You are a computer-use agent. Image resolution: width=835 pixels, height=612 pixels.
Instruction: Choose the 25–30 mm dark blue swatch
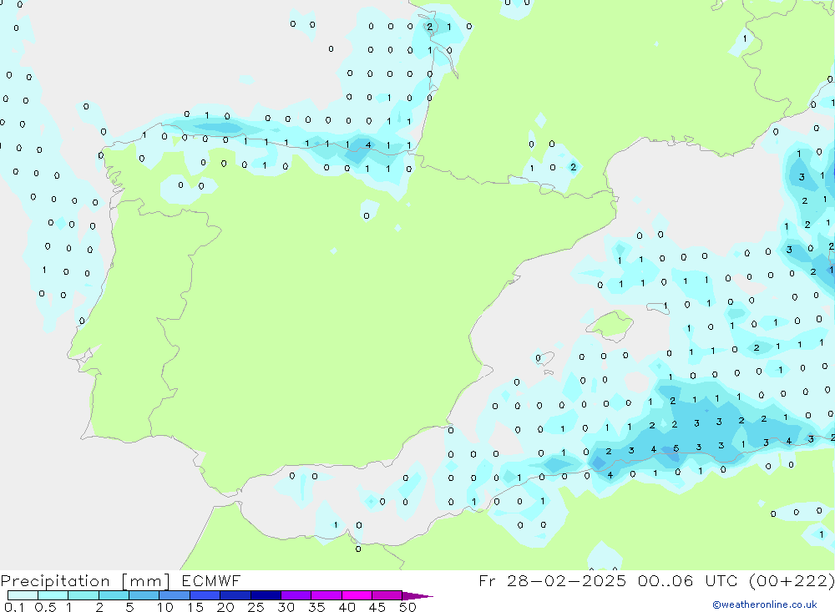(266, 595)
